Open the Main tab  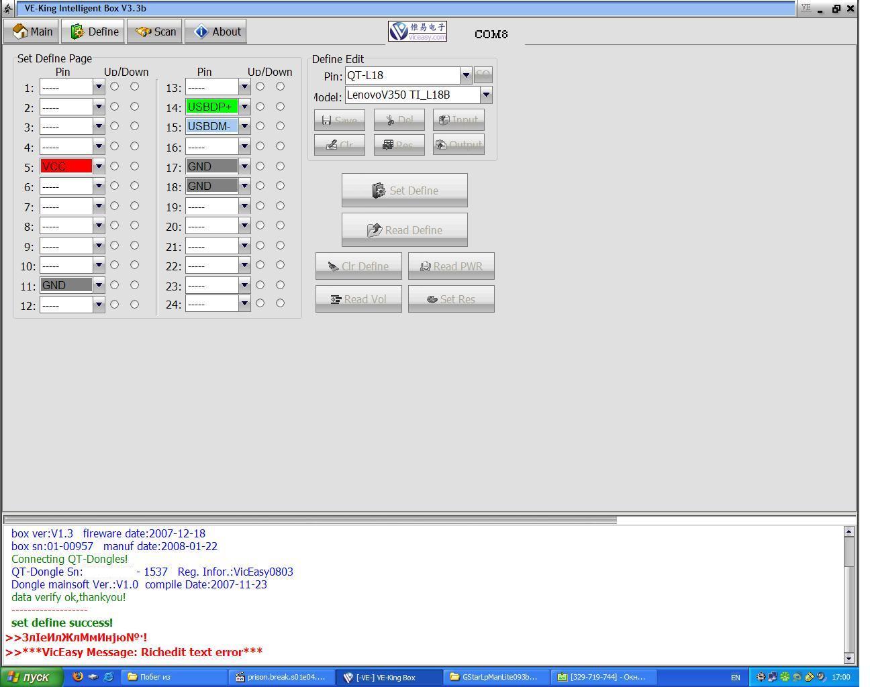point(32,32)
